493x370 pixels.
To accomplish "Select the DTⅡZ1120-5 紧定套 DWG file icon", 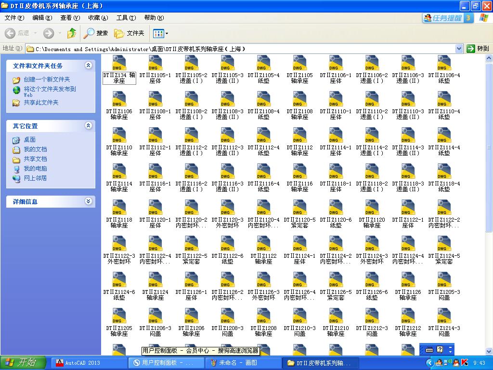I will tap(299, 208).
